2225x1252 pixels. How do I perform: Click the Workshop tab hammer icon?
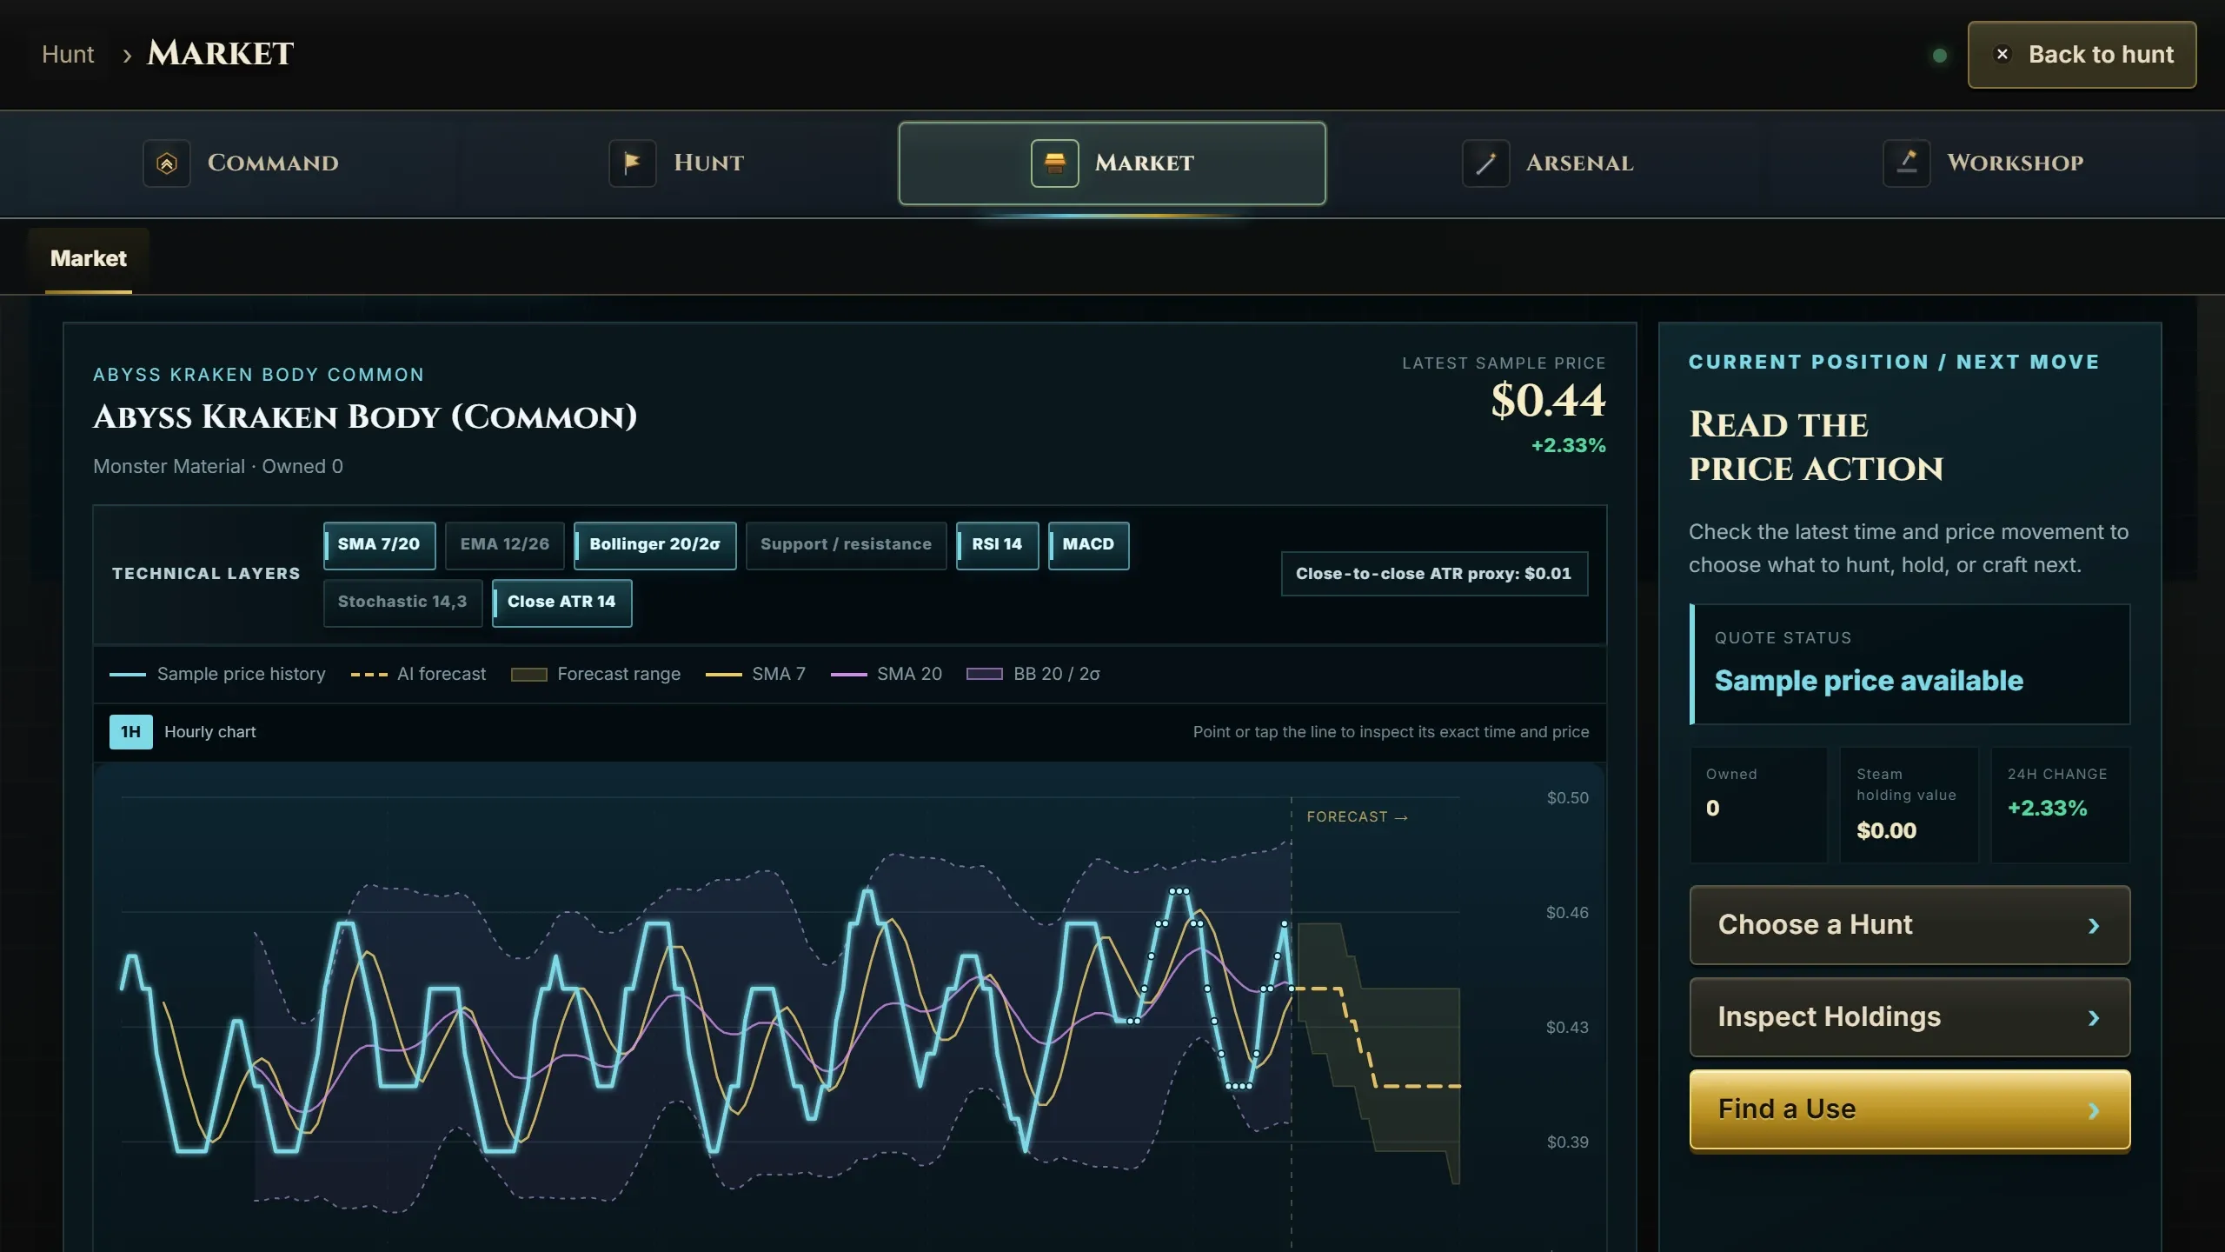click(x=1906, y=163)
